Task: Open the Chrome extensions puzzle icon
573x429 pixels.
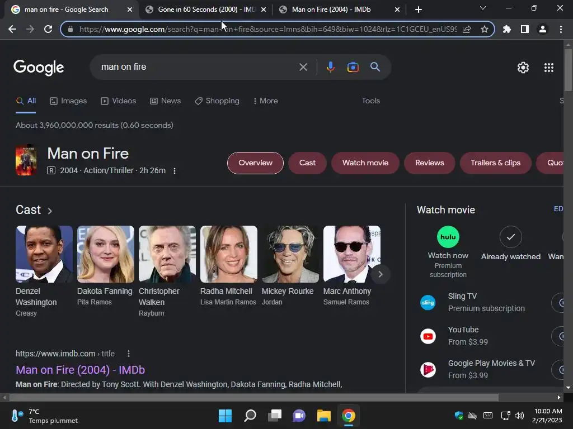Action: coord(506,29)
